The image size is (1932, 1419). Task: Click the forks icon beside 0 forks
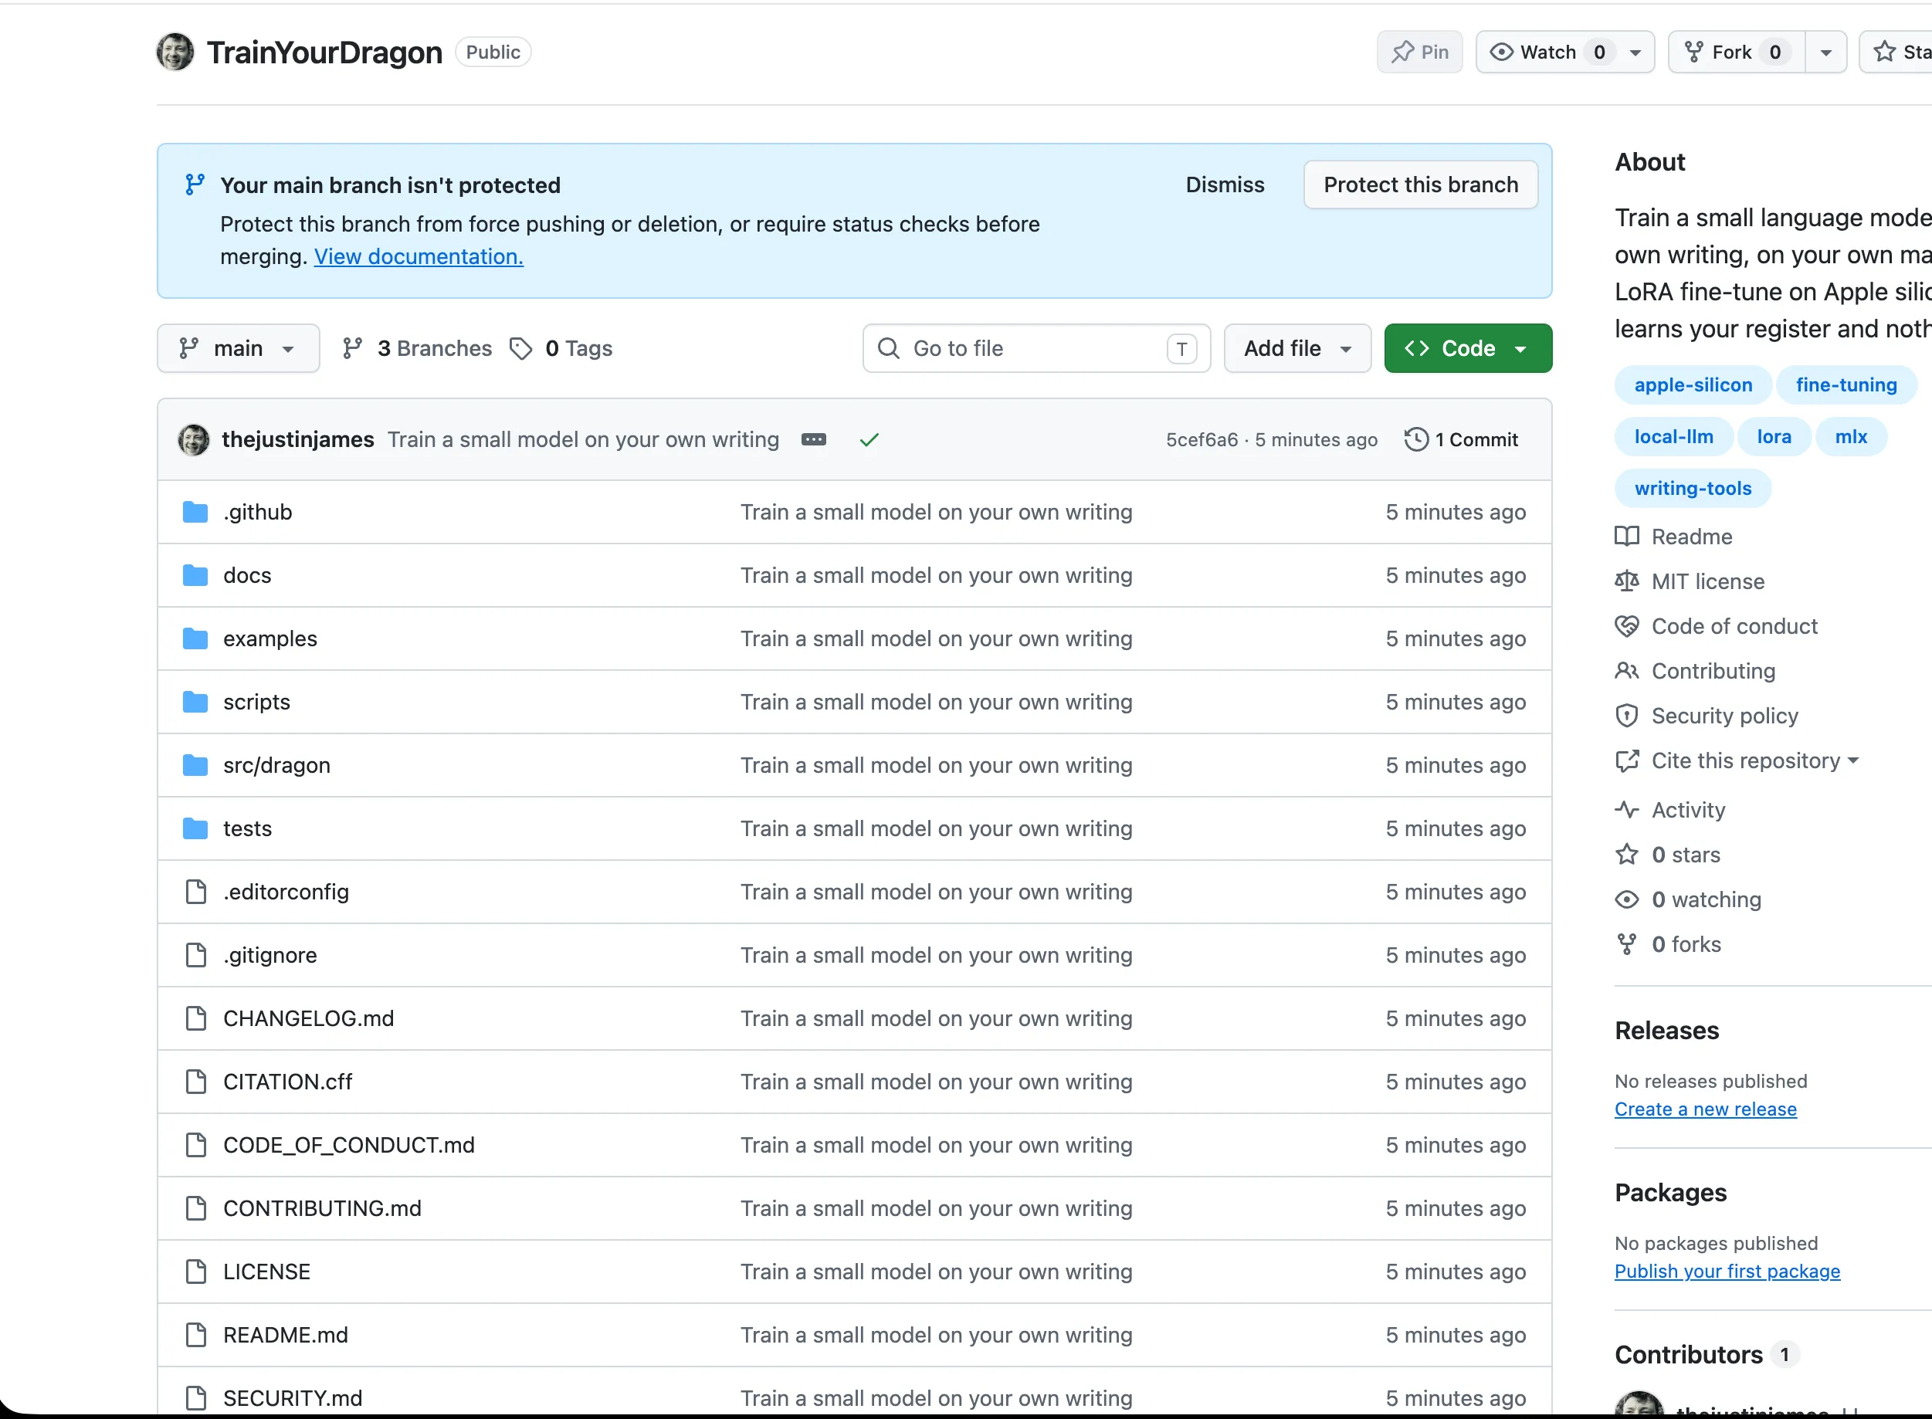[x=1627, y=944]
